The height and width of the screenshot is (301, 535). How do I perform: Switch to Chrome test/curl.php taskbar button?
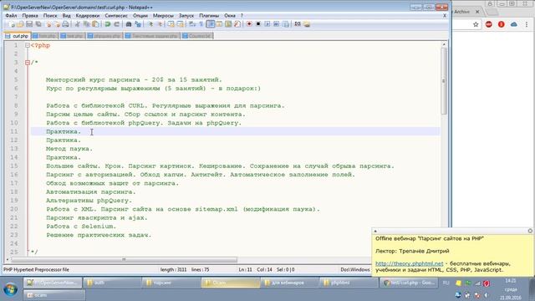pos(409,283)
